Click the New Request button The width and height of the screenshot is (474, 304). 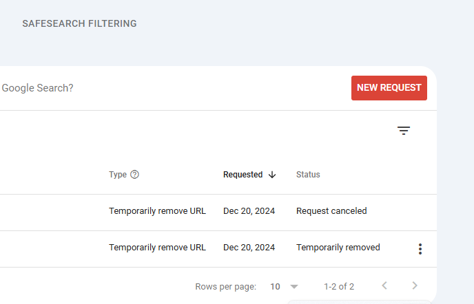[389, 88]
